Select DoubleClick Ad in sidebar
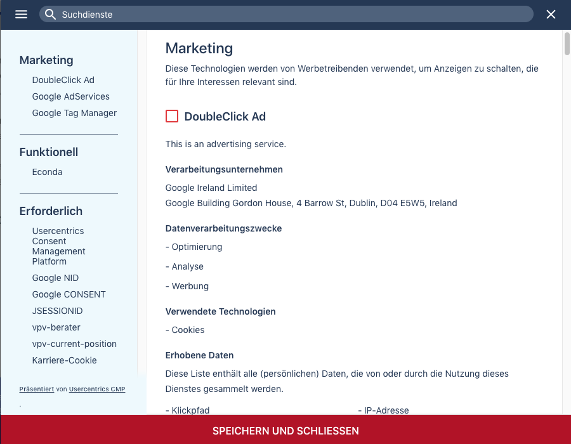Viewport: 571px width, 444px height. (63, 80)
